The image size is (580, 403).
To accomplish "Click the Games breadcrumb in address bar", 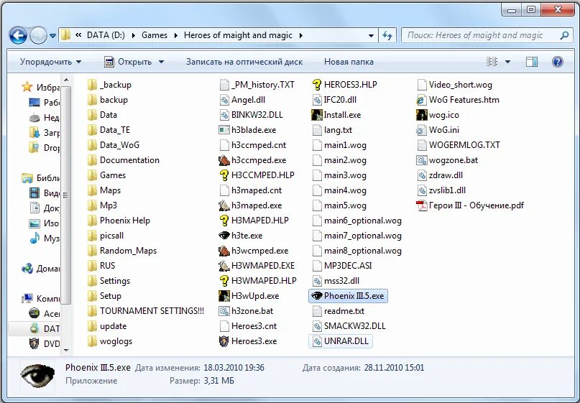I will 155,35.
